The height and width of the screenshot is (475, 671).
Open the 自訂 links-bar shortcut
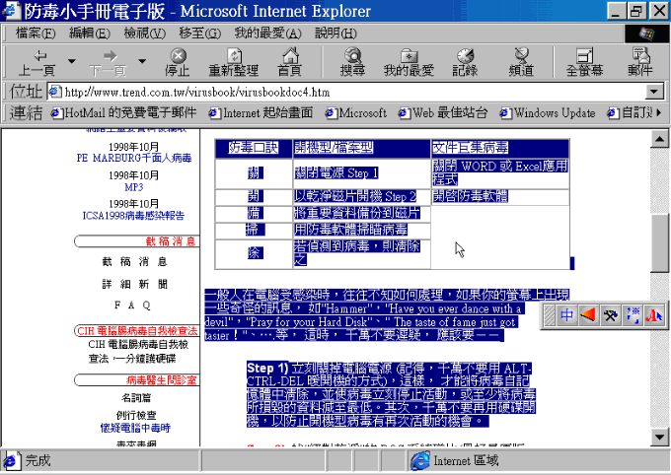[630, 113]
